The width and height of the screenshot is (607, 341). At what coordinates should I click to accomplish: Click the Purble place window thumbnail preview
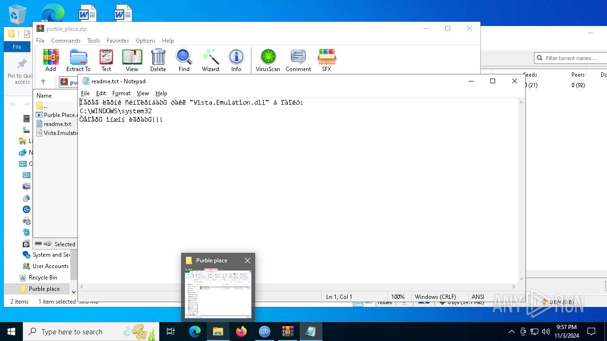(x=218, y=294)
